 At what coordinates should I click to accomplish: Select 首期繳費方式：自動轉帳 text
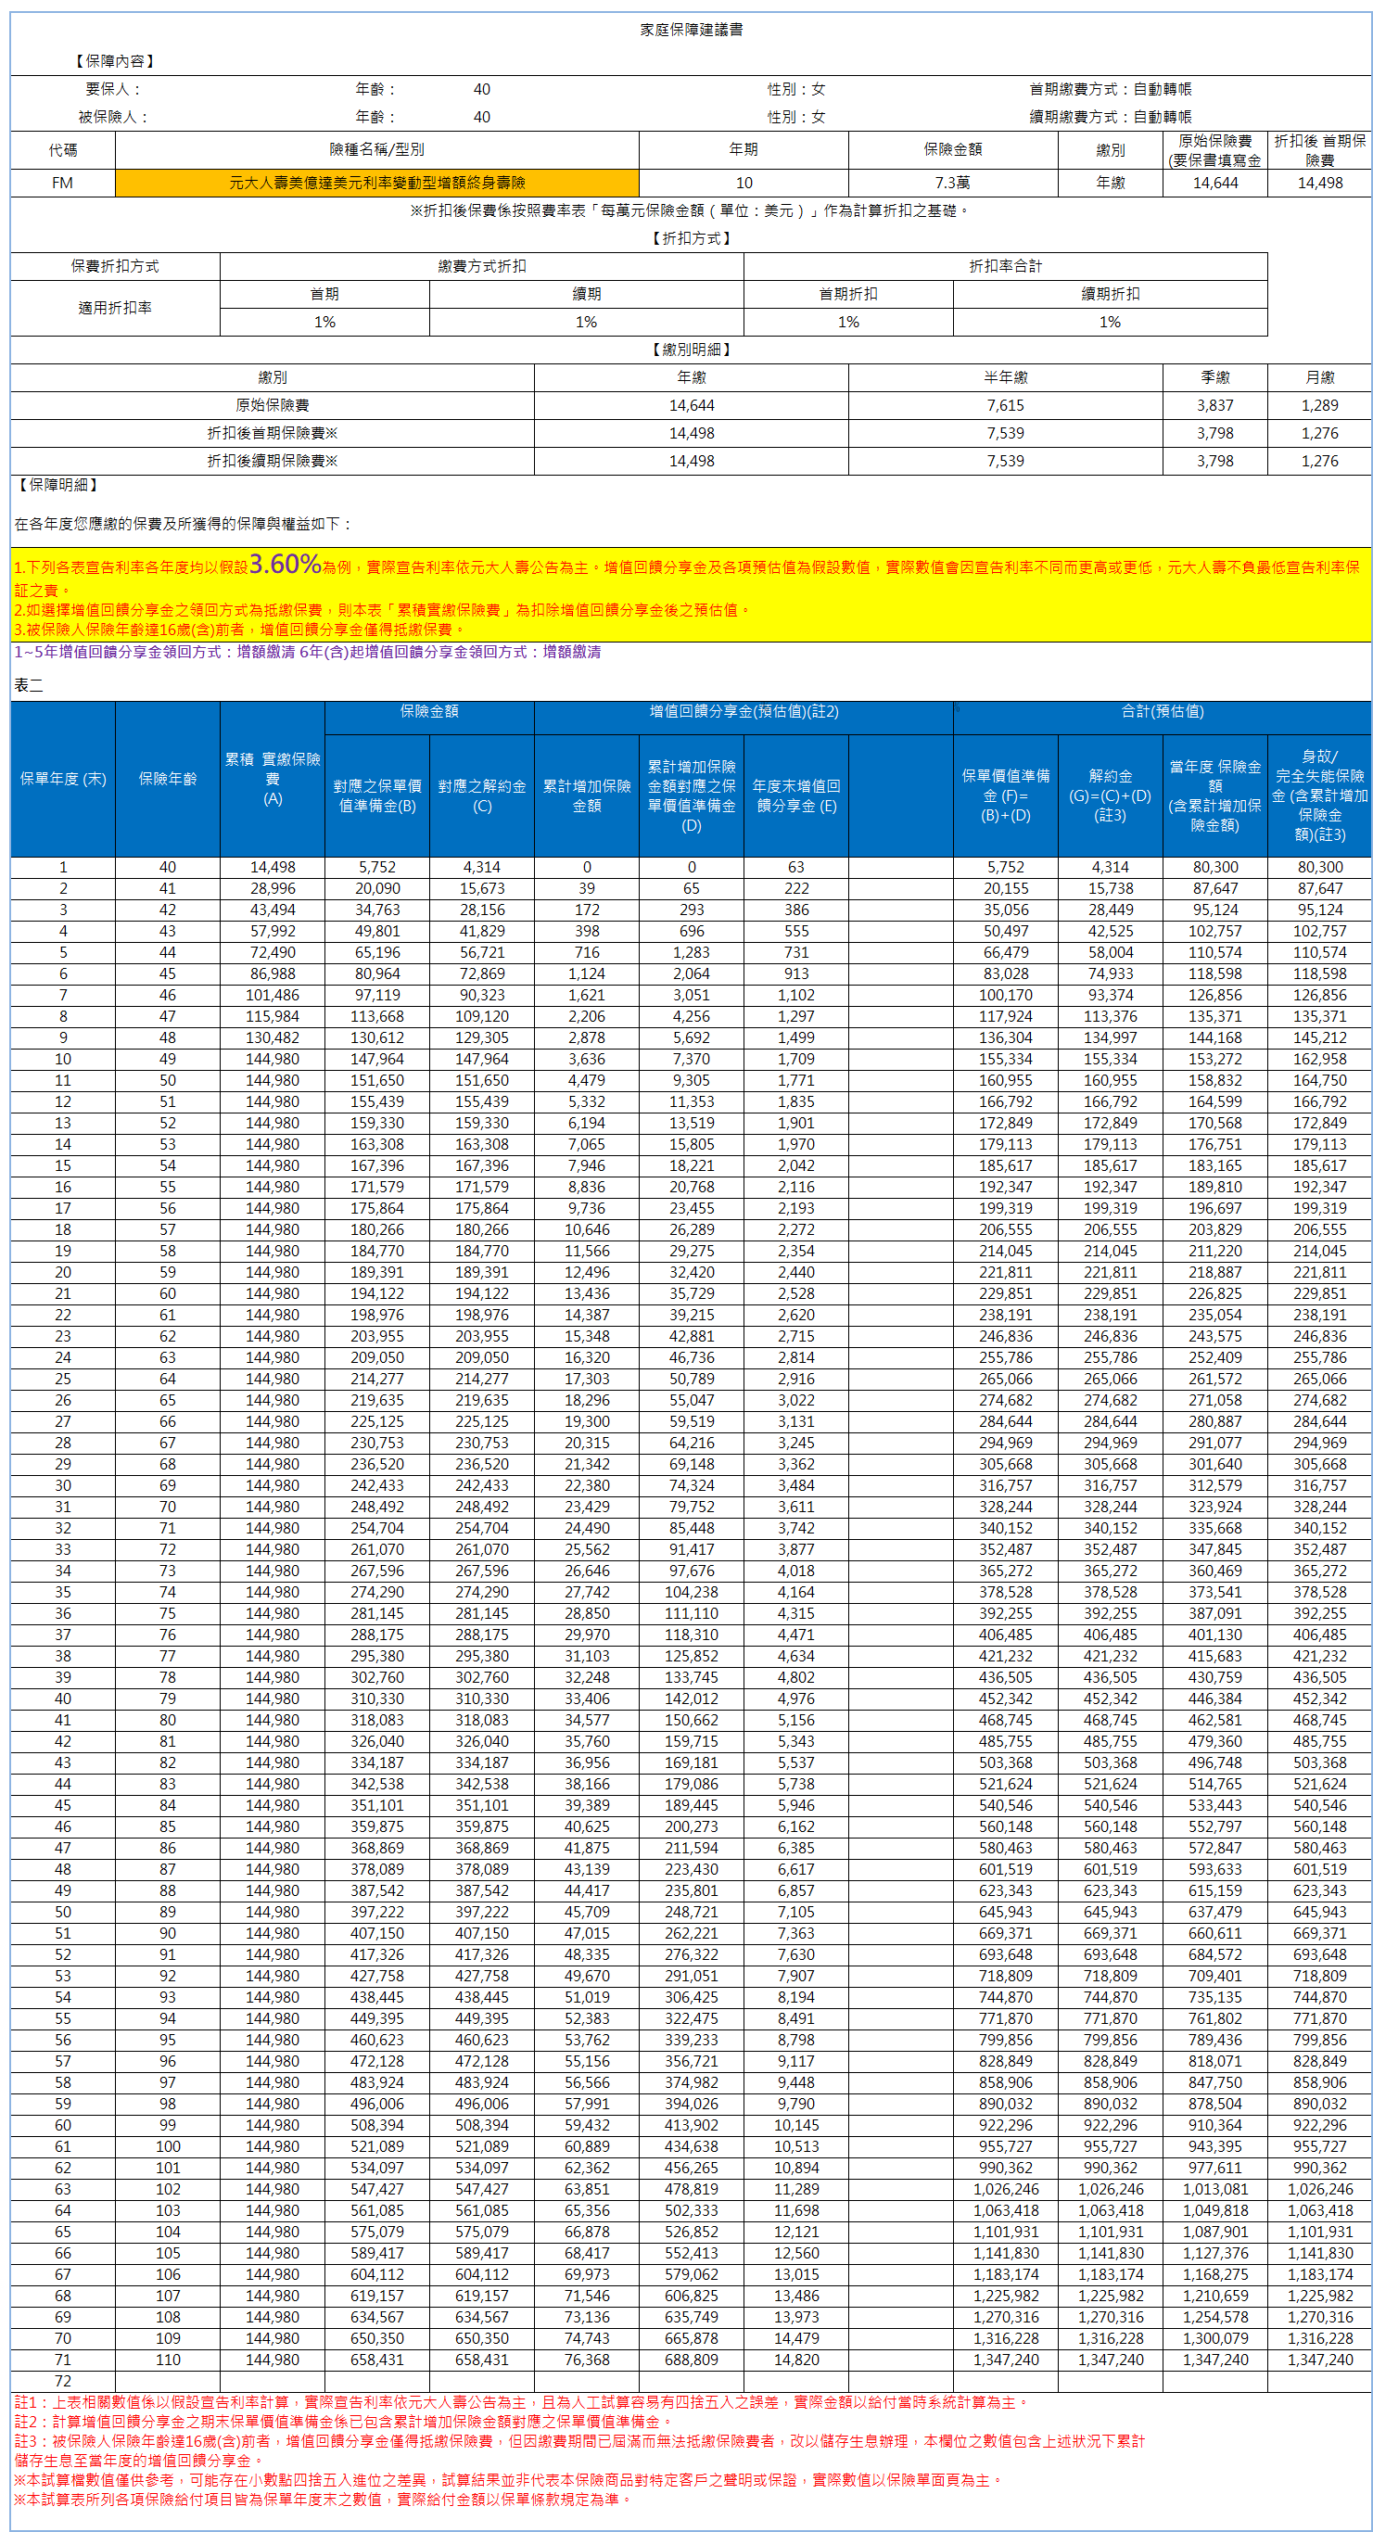[1111, 89]
